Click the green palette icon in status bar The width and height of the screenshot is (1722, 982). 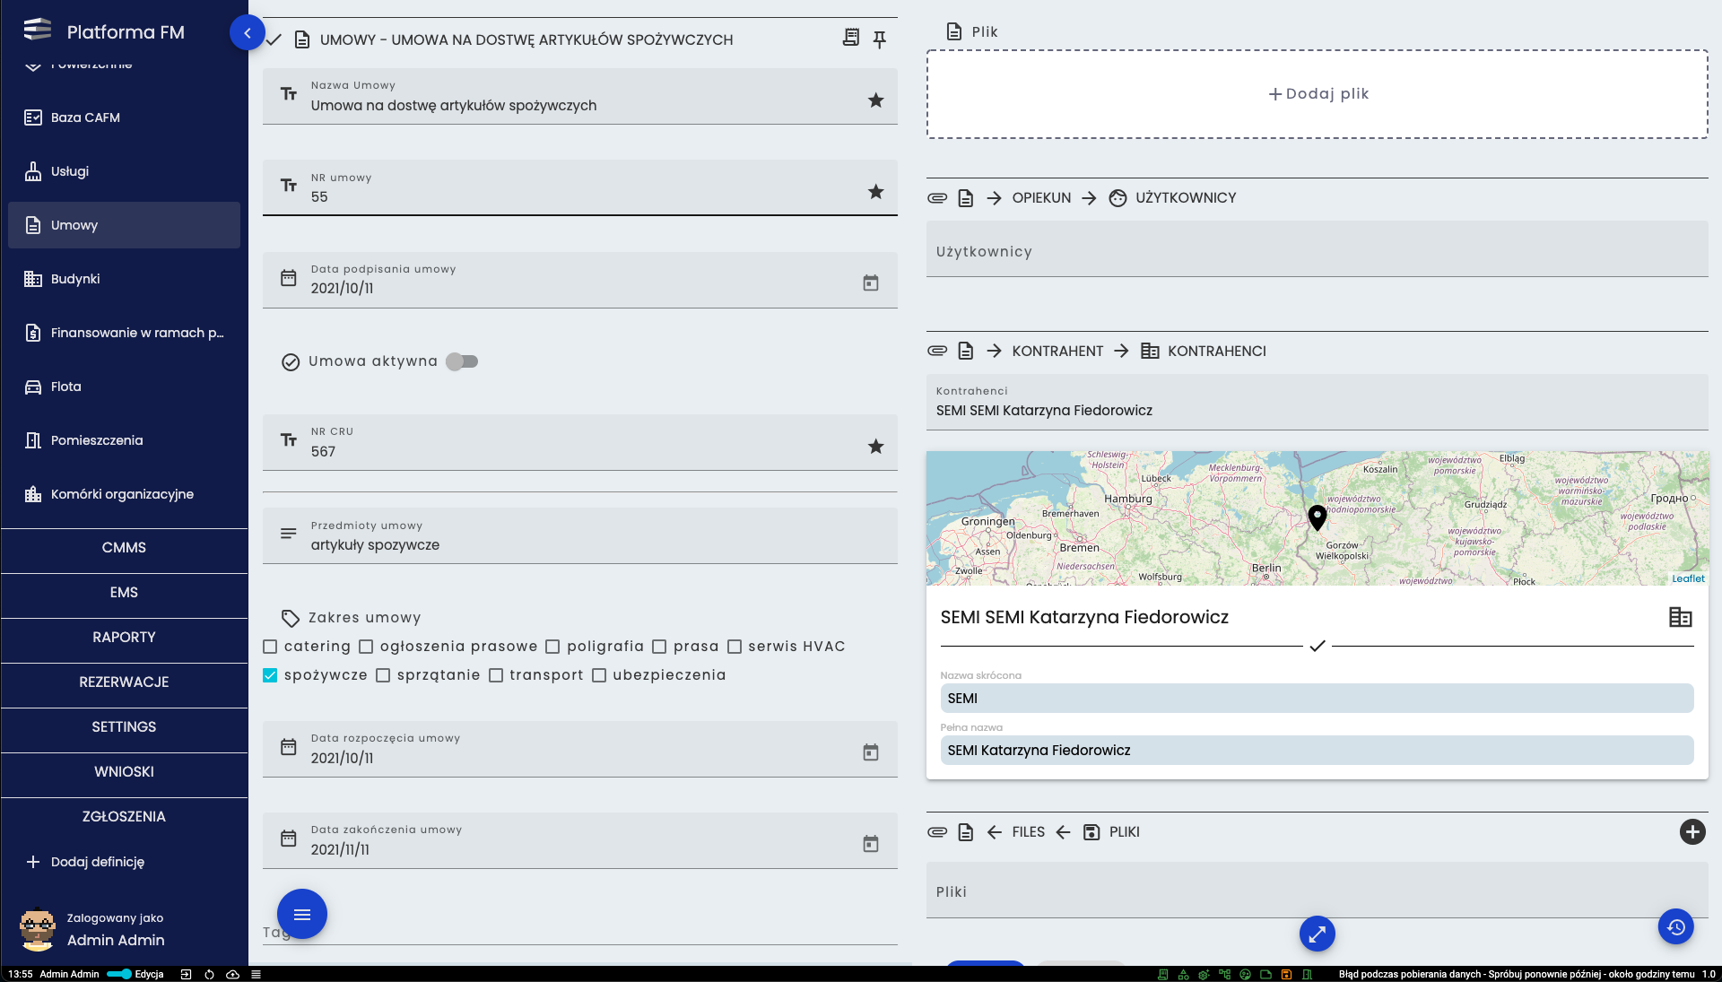click(1245, 974)
